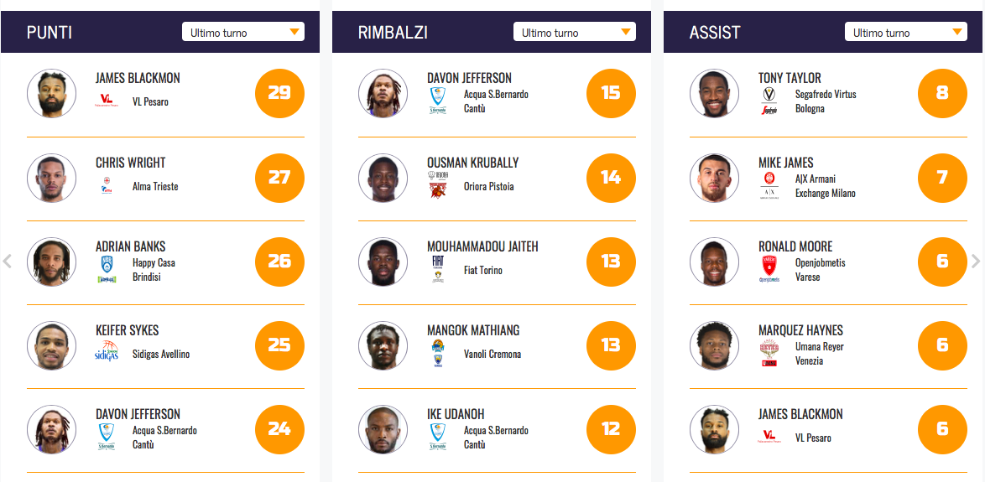Image resolution: width=985 pixels, height=482 pixels.
Task: Click VL Pesaro logo beside James Blackmon in Punti
Action: point(107,101)
